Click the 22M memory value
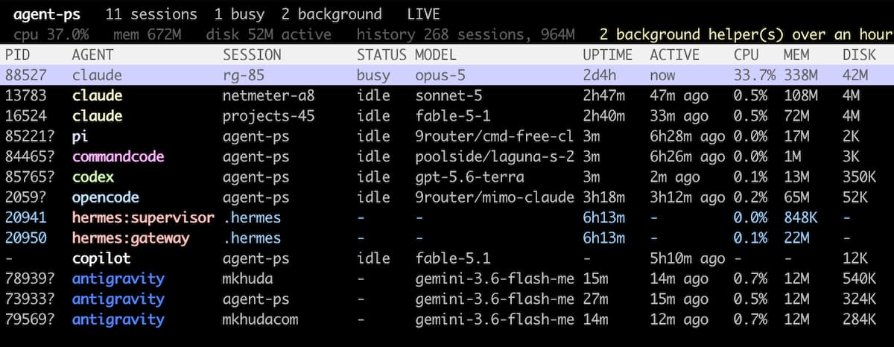 (x=796, y=238)
